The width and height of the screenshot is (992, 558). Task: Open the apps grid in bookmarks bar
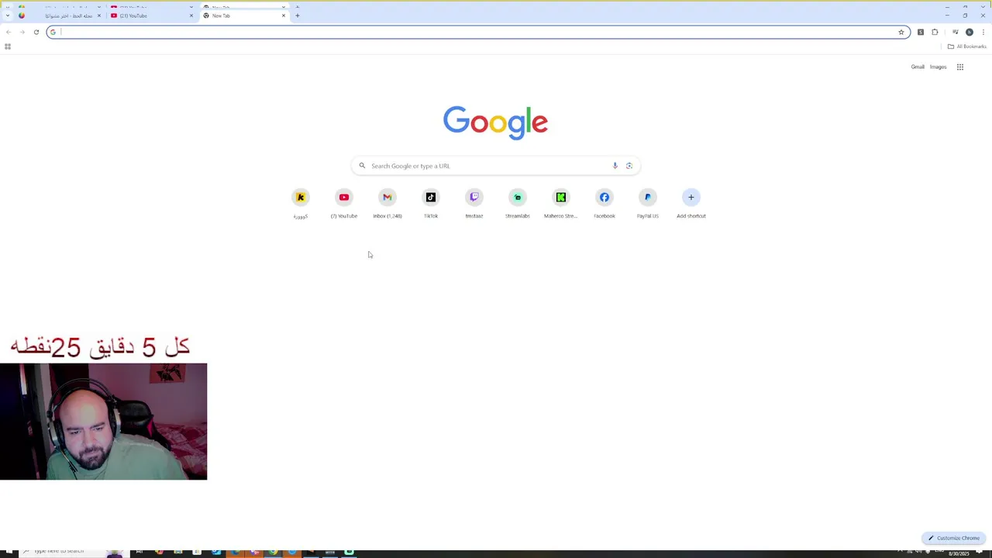tap(8, 46)
